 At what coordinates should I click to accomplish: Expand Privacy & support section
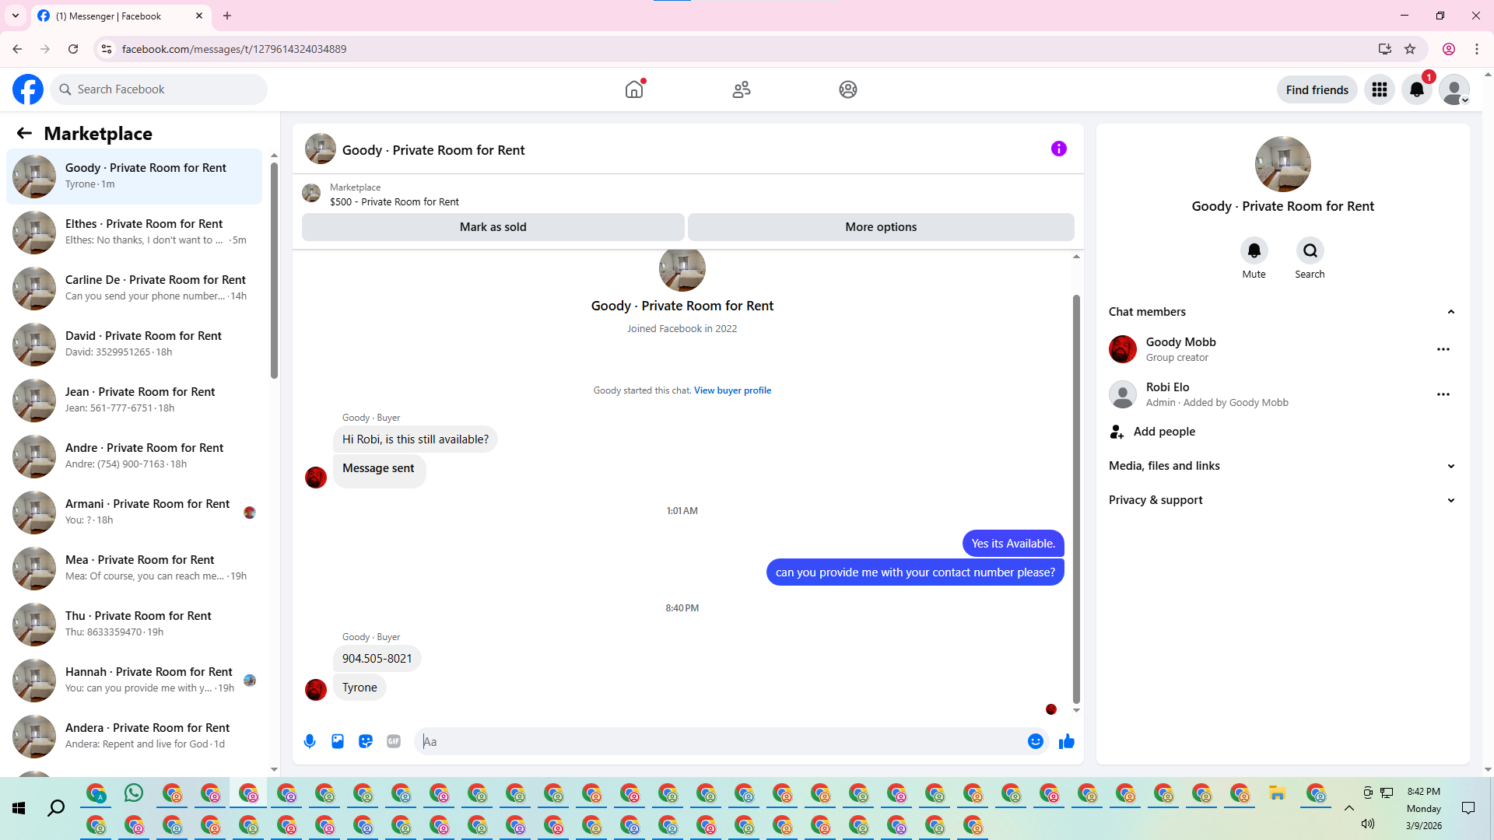click(x=1450, y=500)
